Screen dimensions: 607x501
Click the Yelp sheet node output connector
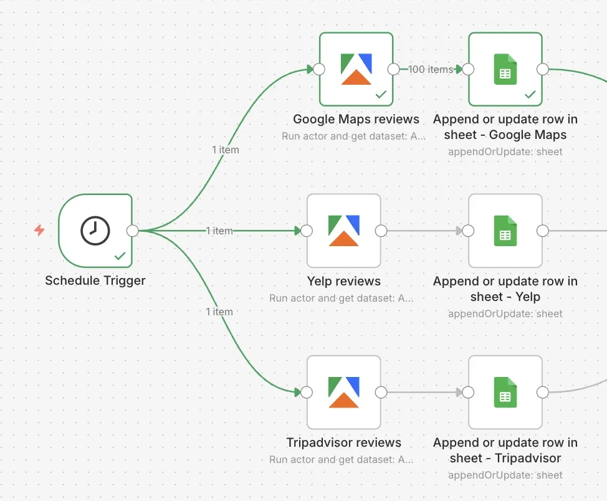[x=543, y=231]
